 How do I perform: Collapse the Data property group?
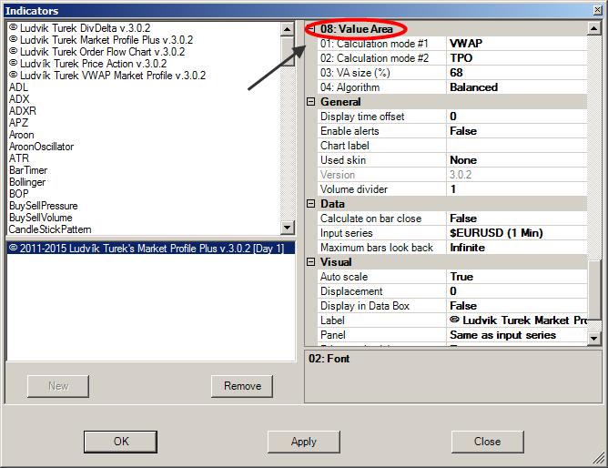pyautogui.click(x=310, y=204)
